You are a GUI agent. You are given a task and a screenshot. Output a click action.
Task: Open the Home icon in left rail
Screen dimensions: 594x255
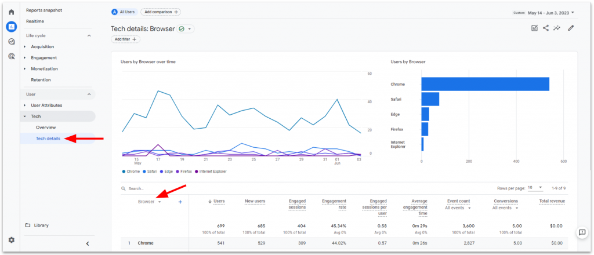coord(11,12)
